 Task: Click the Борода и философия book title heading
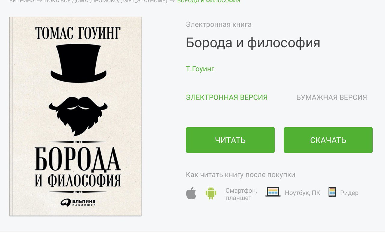[253, 43]
